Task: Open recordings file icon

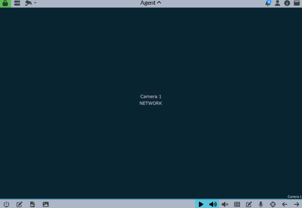Action: tap(33, 204)
